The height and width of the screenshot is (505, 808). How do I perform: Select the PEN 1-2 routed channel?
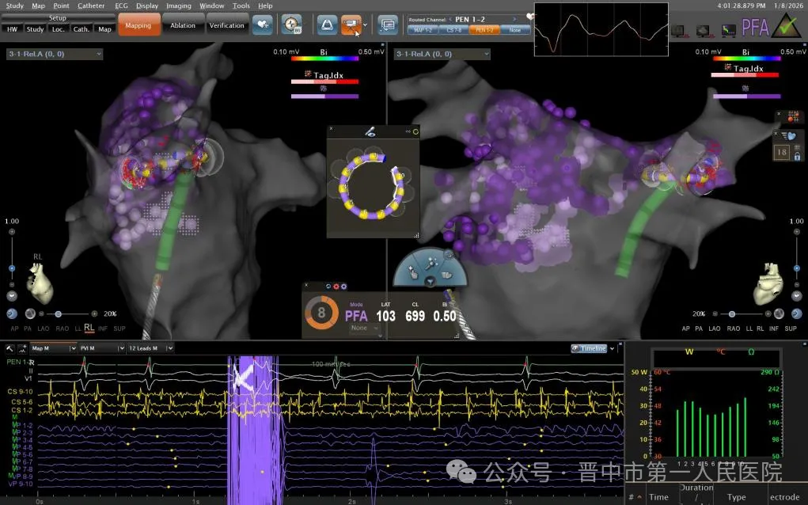(x=482, y=29)
